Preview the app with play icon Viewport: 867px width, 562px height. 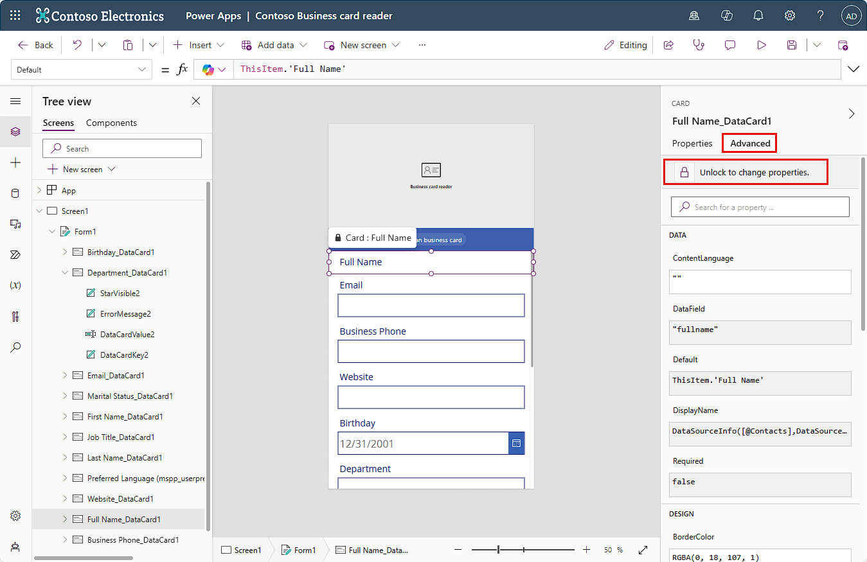(x=762, y=45)
